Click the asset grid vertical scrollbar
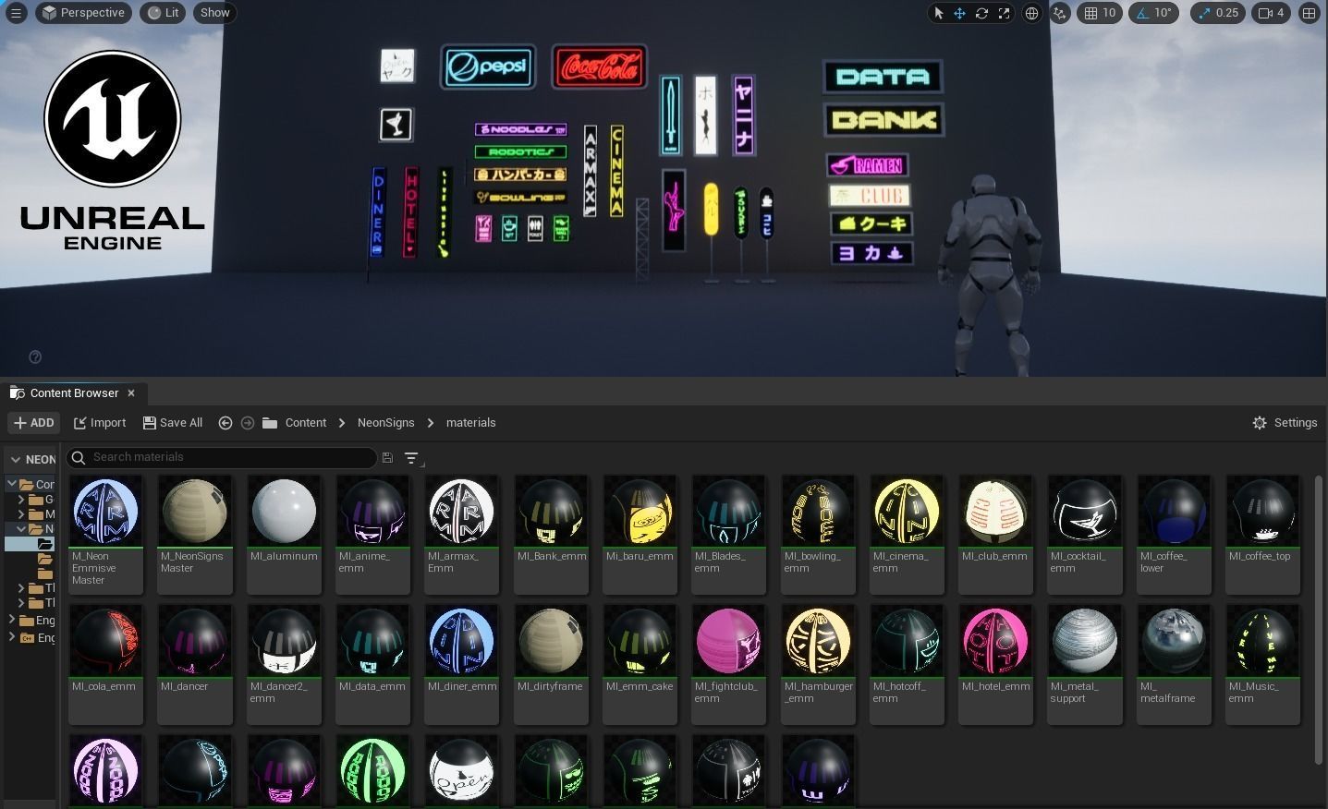 (1318, 619)
